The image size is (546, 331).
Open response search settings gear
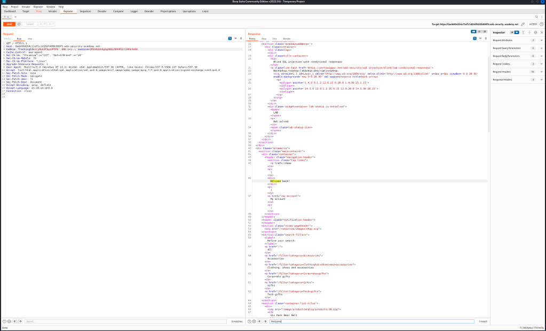[x=254, y=321]
